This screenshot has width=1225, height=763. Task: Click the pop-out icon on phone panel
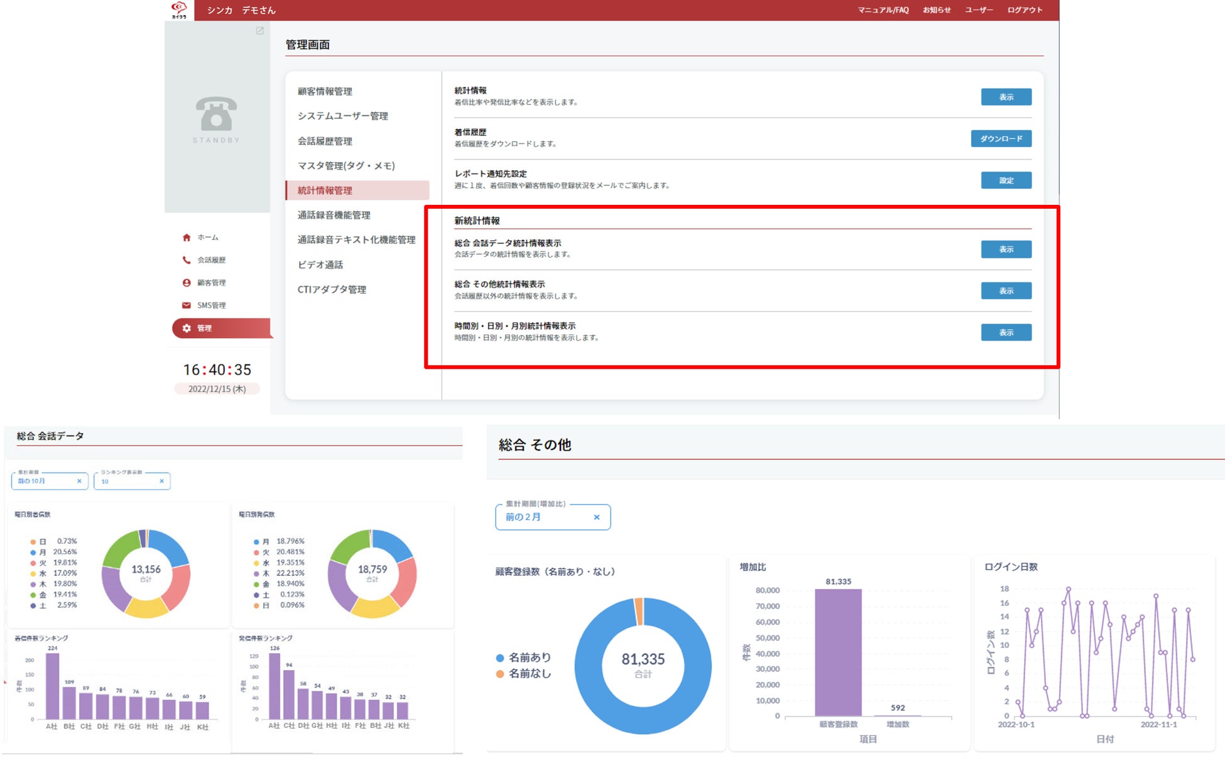(x=259, y=31)
